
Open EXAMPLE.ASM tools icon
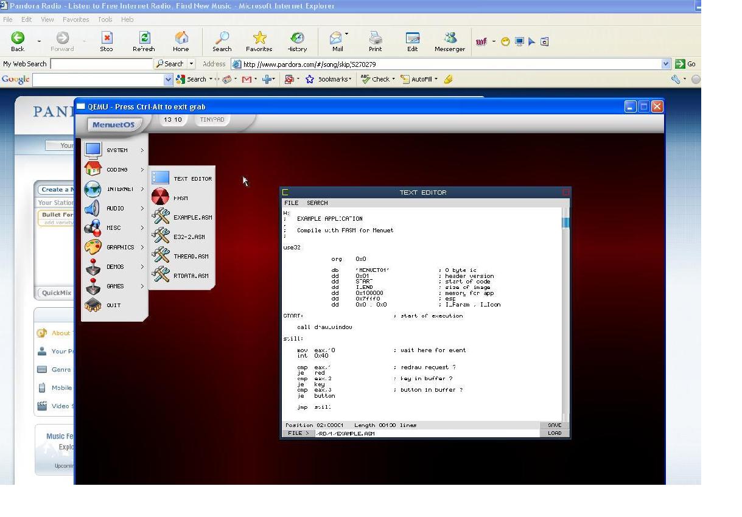[161, 217]
